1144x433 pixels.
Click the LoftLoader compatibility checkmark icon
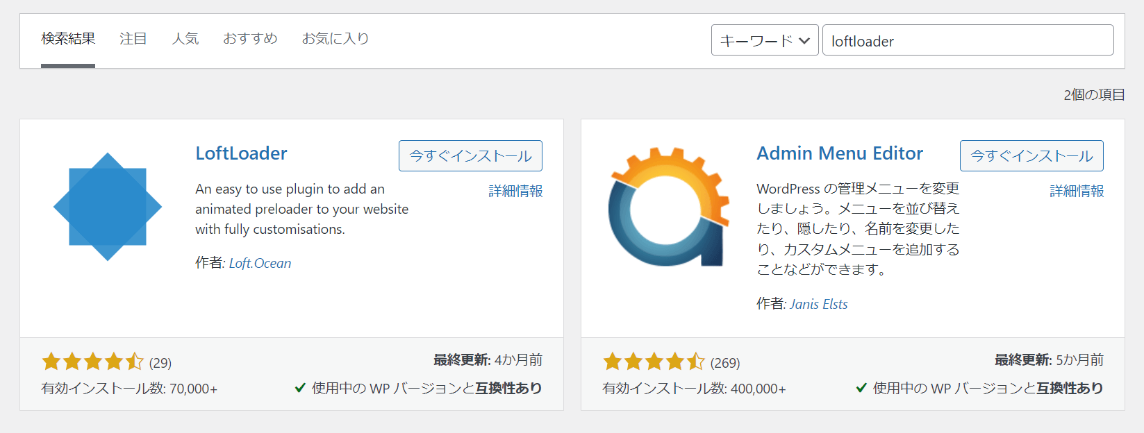pos(300,388)
